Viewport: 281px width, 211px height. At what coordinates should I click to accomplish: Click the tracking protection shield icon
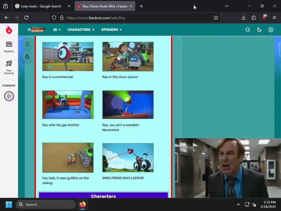(54, 18)
